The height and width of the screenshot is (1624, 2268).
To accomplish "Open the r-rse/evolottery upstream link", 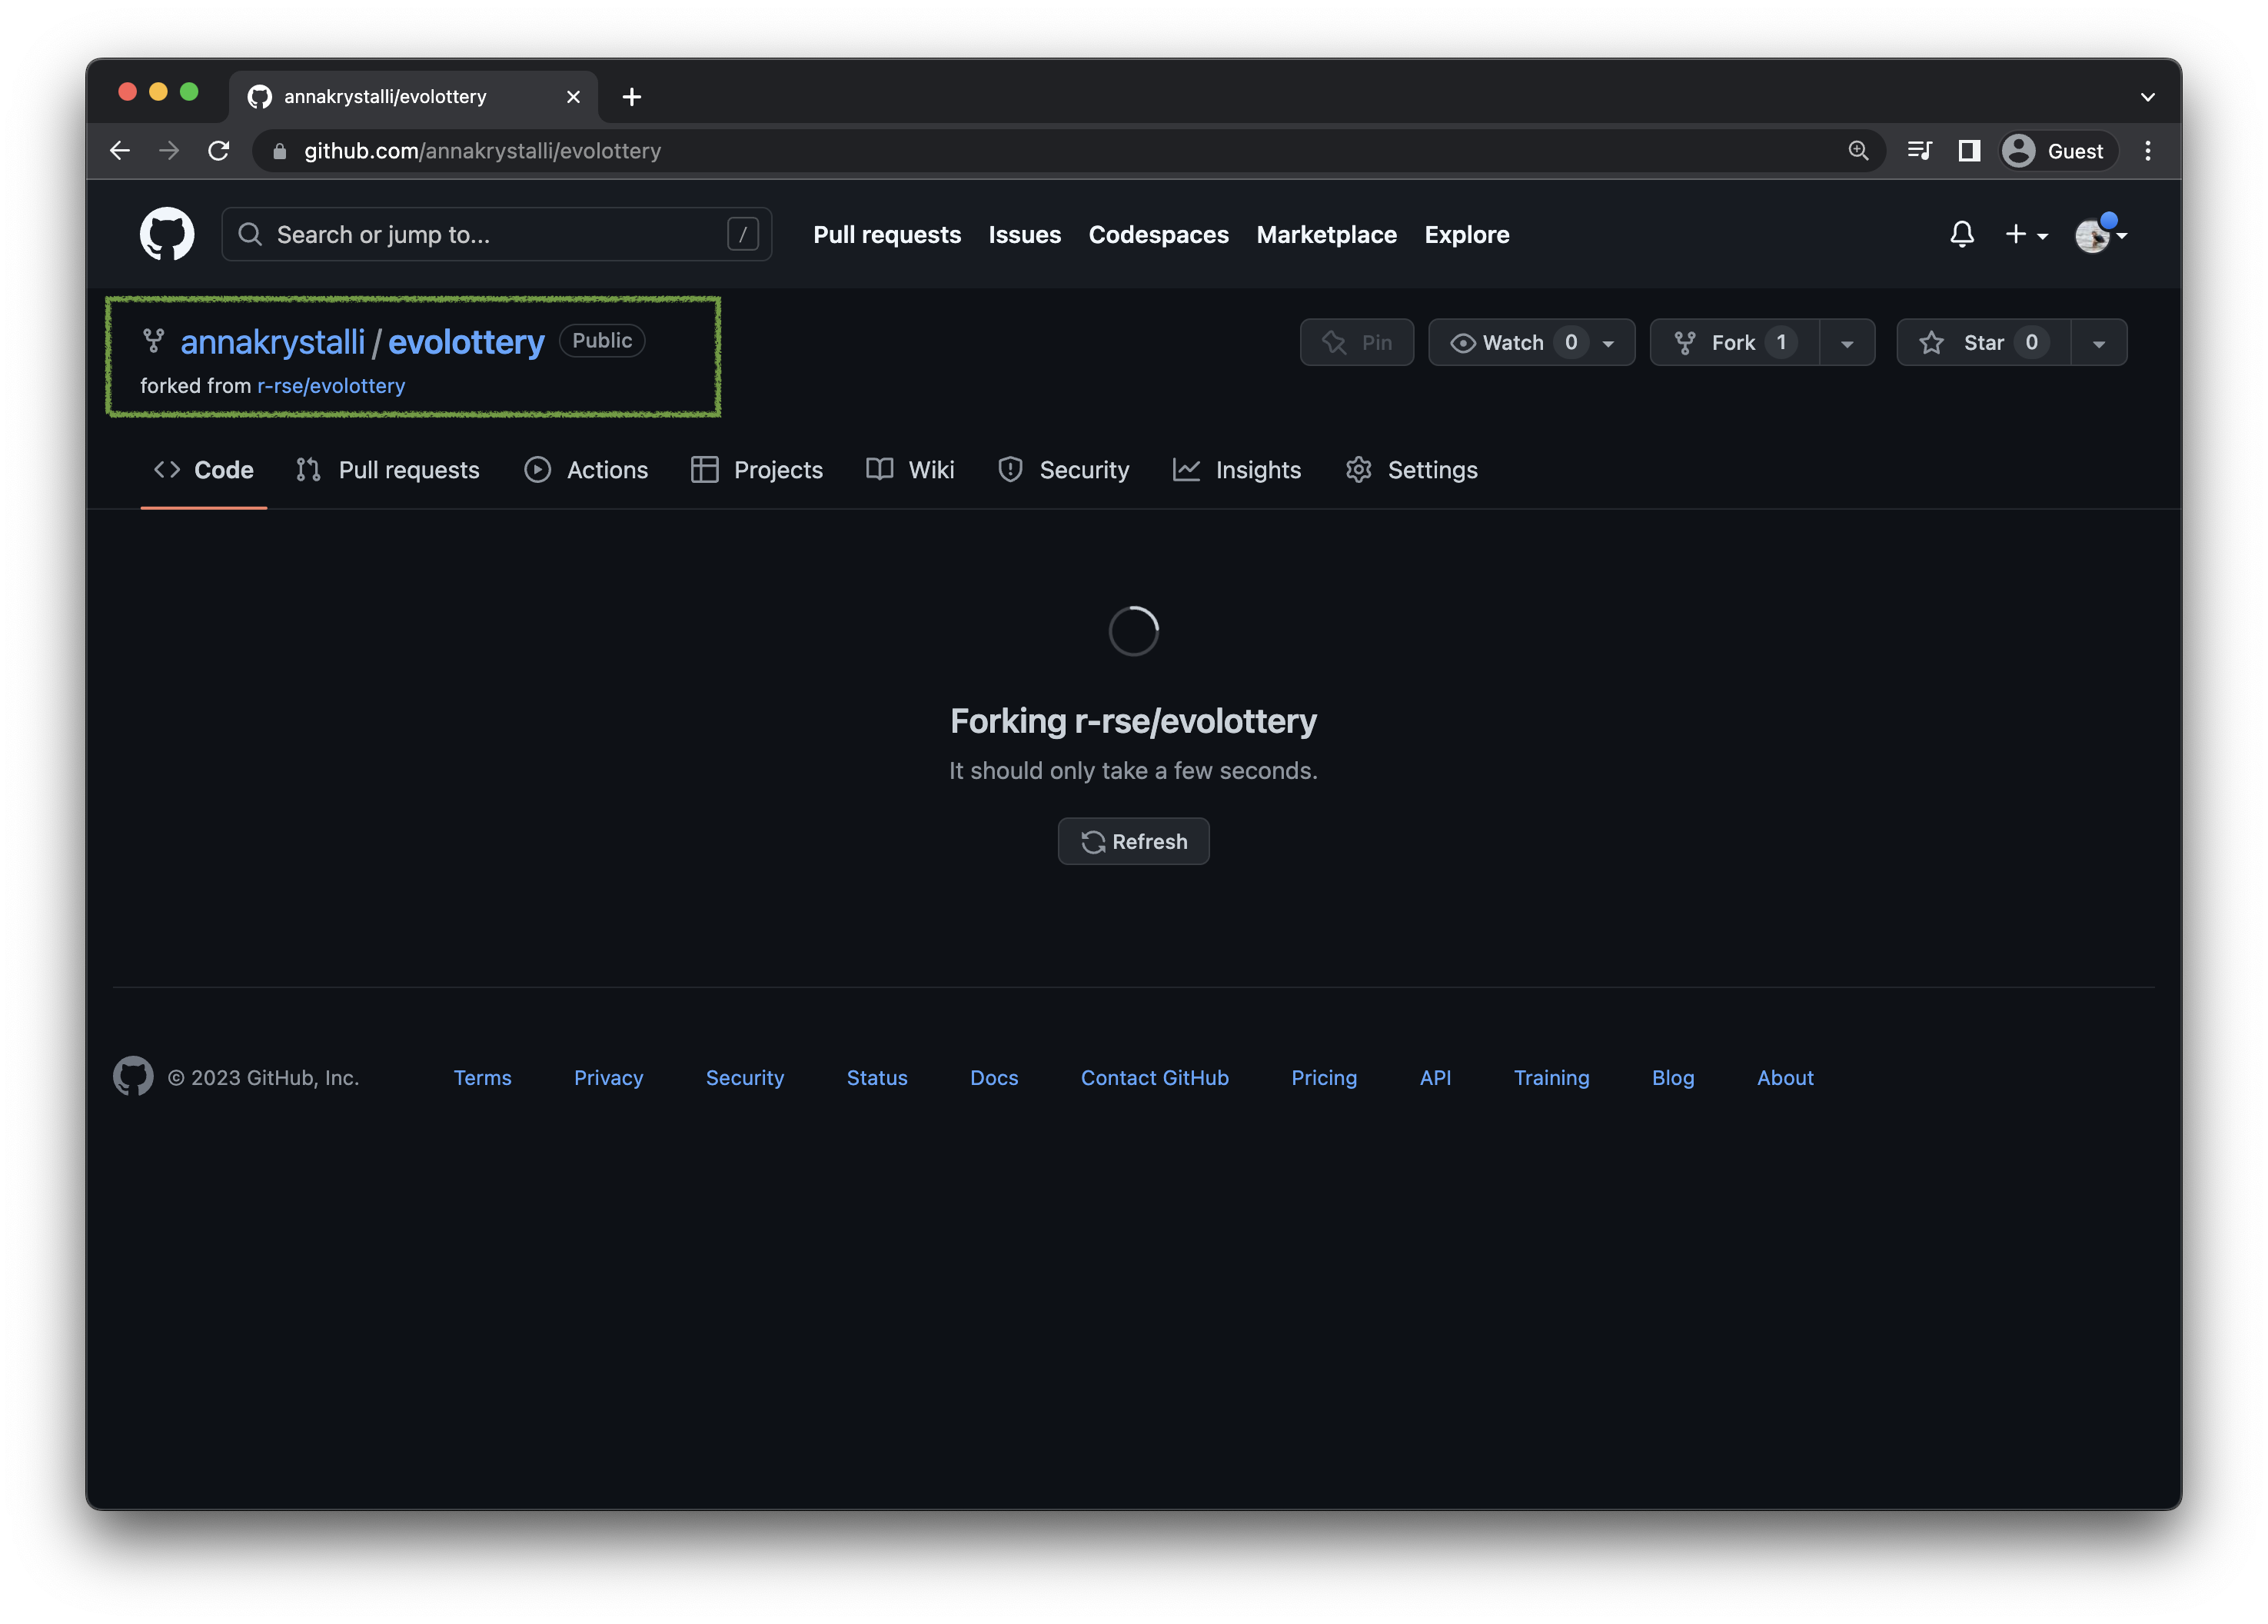I will [331, 386].
